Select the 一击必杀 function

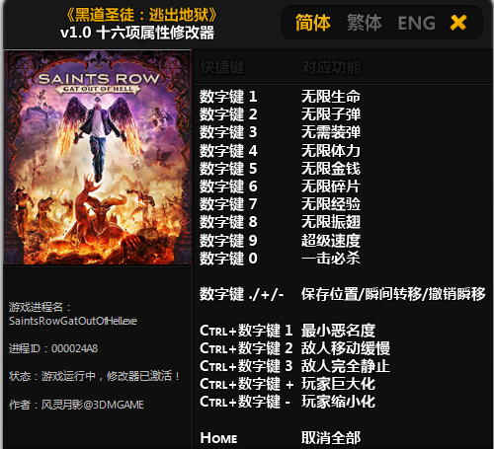331,259
